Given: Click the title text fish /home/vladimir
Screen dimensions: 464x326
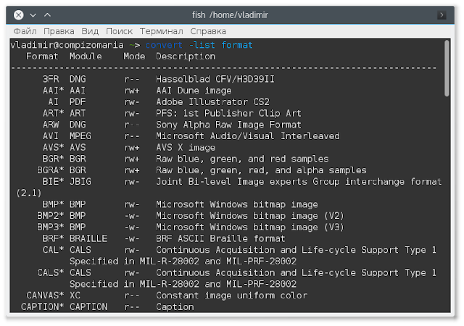Looking at the screenshot, I should pyautogui.click(x=230, y=14).
